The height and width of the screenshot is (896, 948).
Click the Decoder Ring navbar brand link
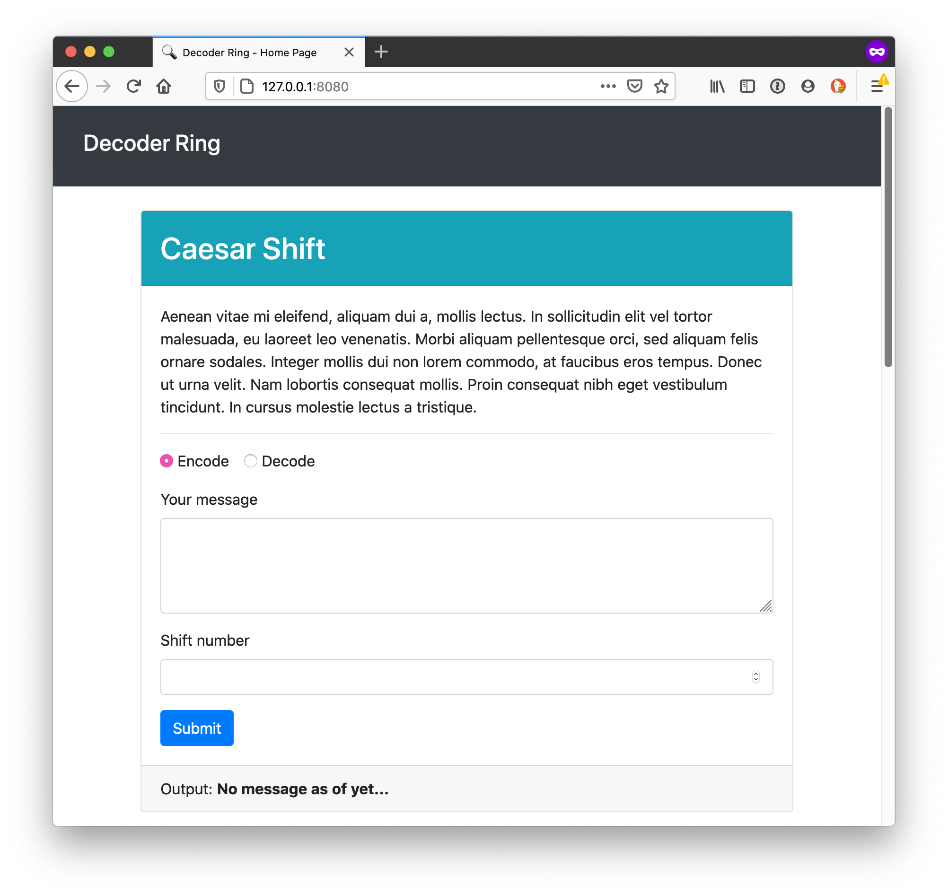pos(152,143)
